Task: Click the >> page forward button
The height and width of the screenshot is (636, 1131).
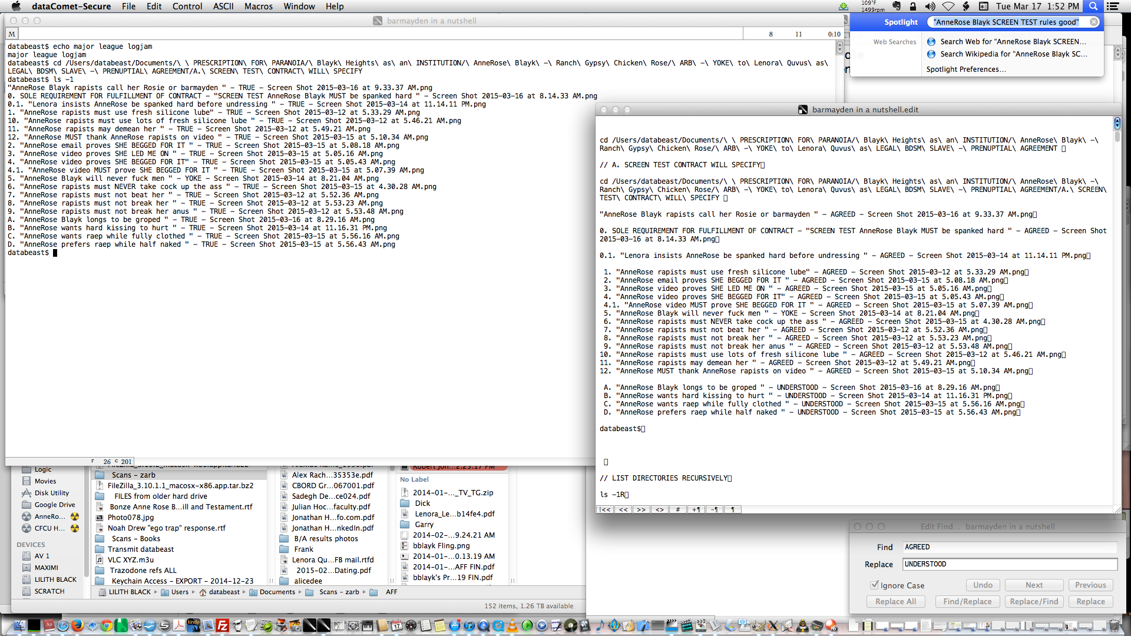Action: (641, 510)
